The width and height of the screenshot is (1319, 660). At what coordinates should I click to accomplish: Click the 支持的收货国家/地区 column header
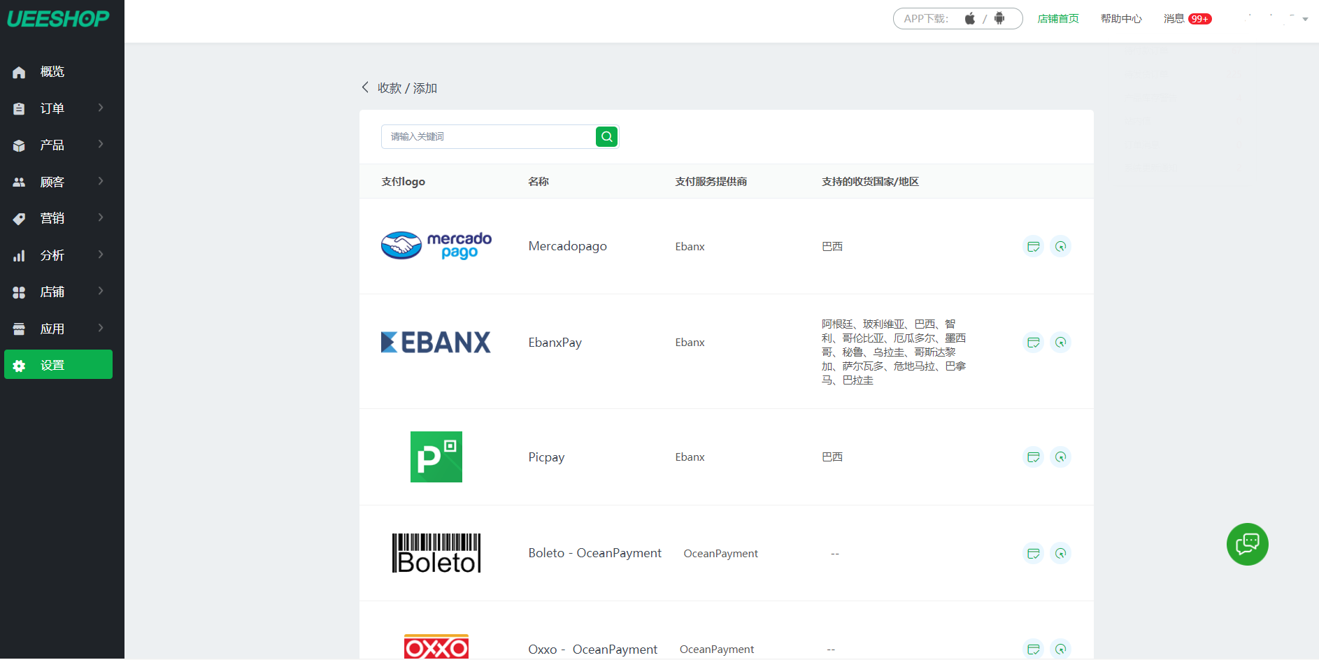[x=870, y=182]
